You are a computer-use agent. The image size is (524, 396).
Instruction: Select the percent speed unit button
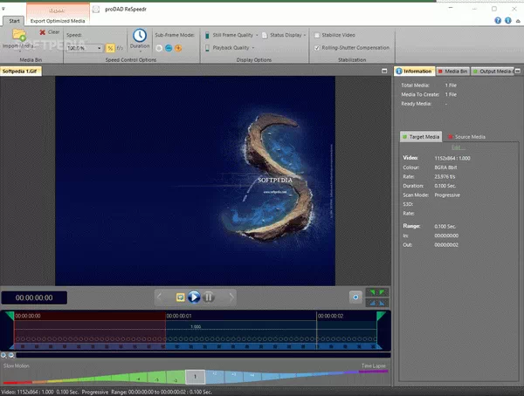110,48
